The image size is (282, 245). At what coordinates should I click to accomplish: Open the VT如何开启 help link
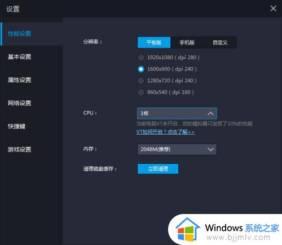(x=165, y=132)
